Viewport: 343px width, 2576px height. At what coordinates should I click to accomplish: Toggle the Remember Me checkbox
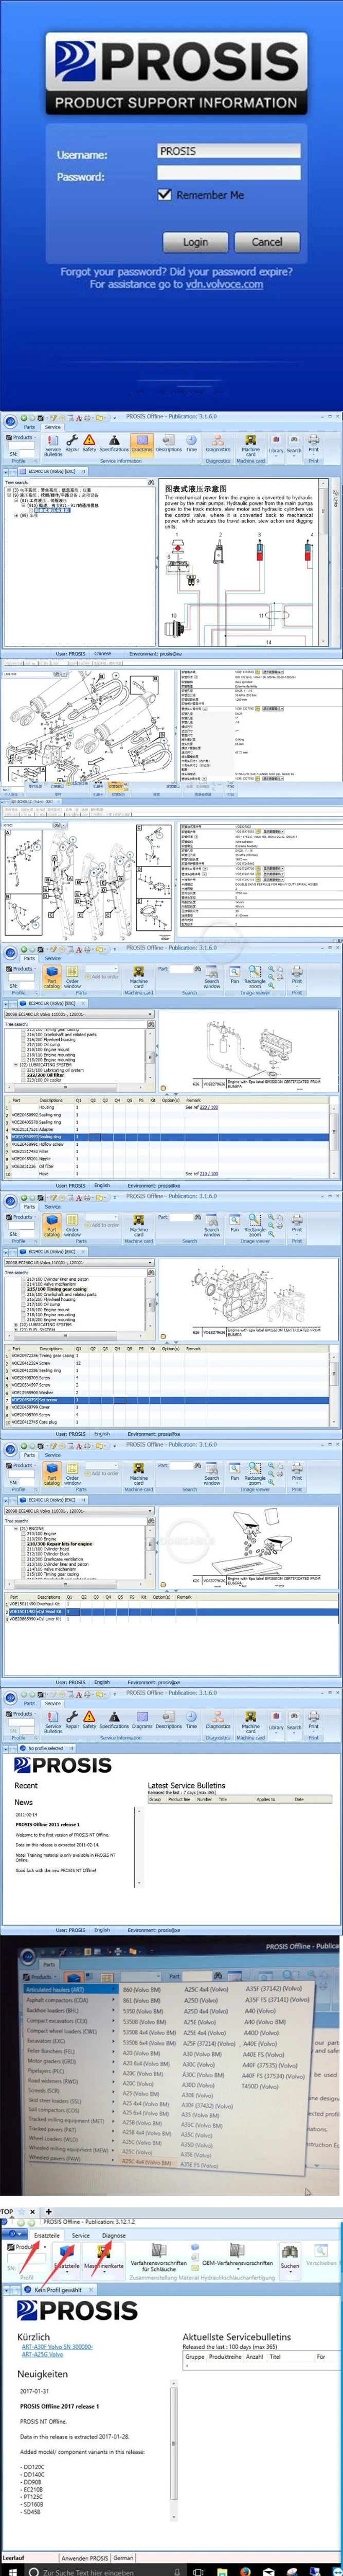coord(165,195)
